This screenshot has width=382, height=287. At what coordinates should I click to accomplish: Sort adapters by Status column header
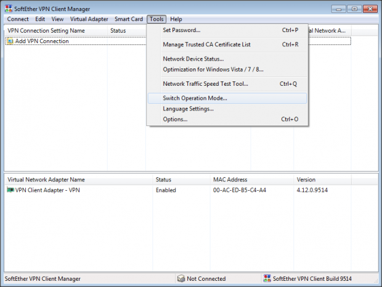coord(182,180)
